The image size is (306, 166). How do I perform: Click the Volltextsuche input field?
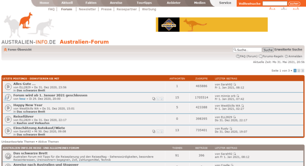coord(275,4)
